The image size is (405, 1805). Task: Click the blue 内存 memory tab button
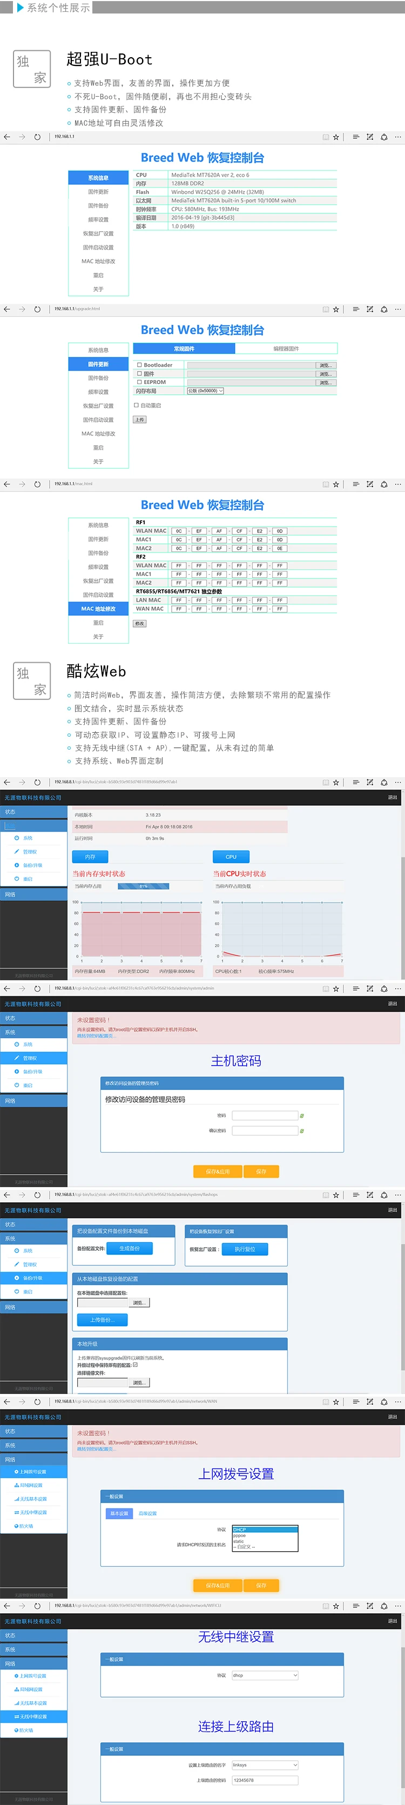pos(90,857)
